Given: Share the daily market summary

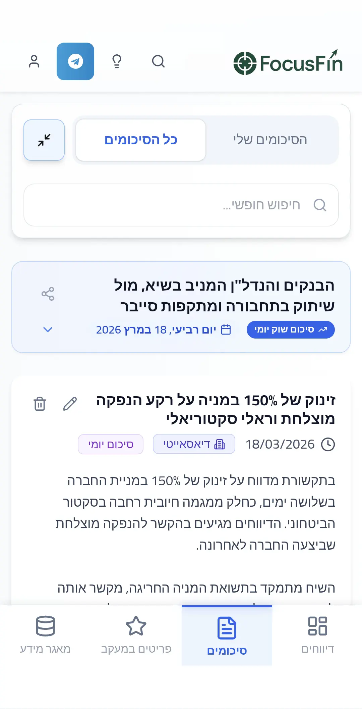Looking at the screenshot, I should coord(48,294).
